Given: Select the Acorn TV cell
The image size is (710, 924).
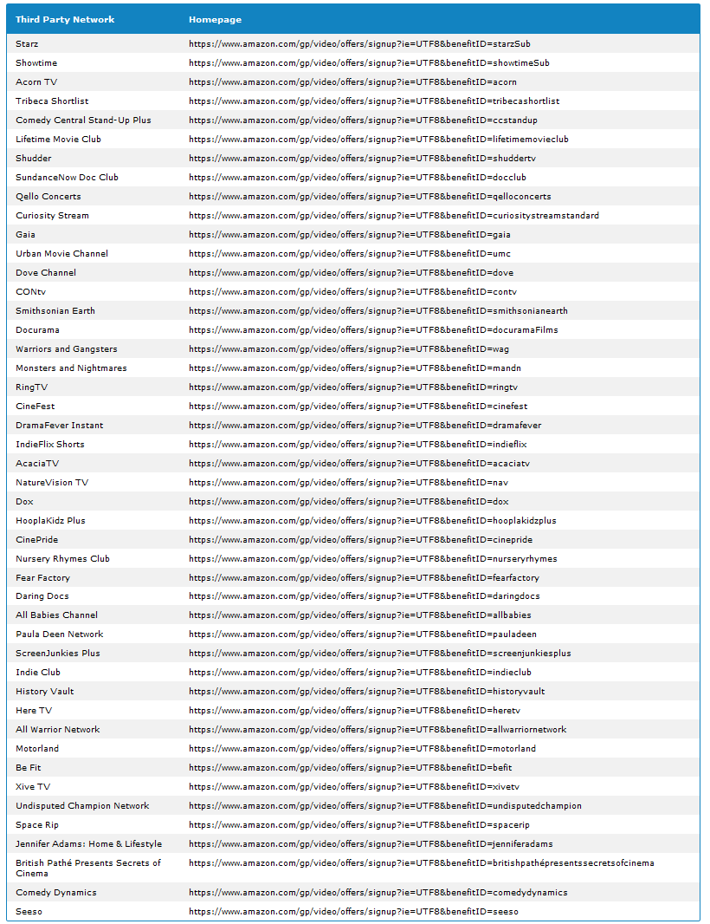Looking at the screenshot, I should (36, 81).
